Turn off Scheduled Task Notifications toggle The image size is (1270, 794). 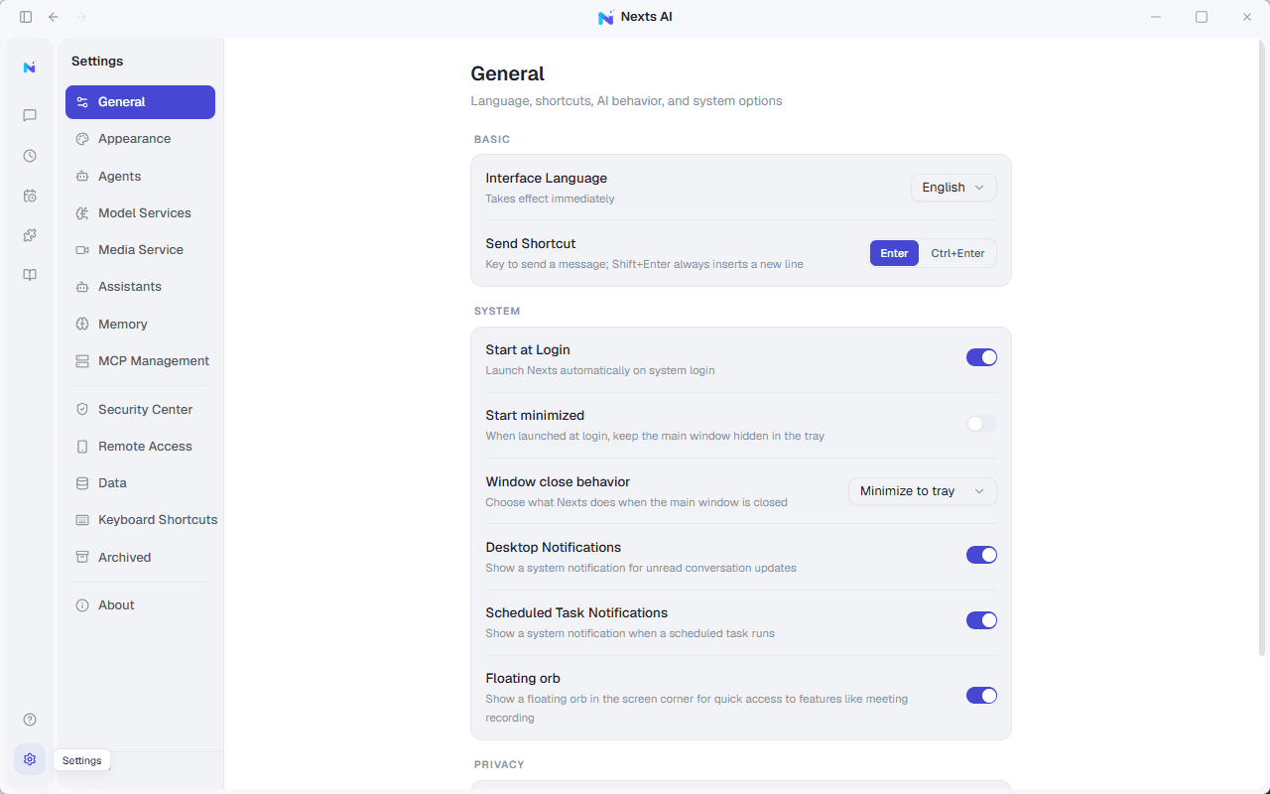(x=981, y=620)
